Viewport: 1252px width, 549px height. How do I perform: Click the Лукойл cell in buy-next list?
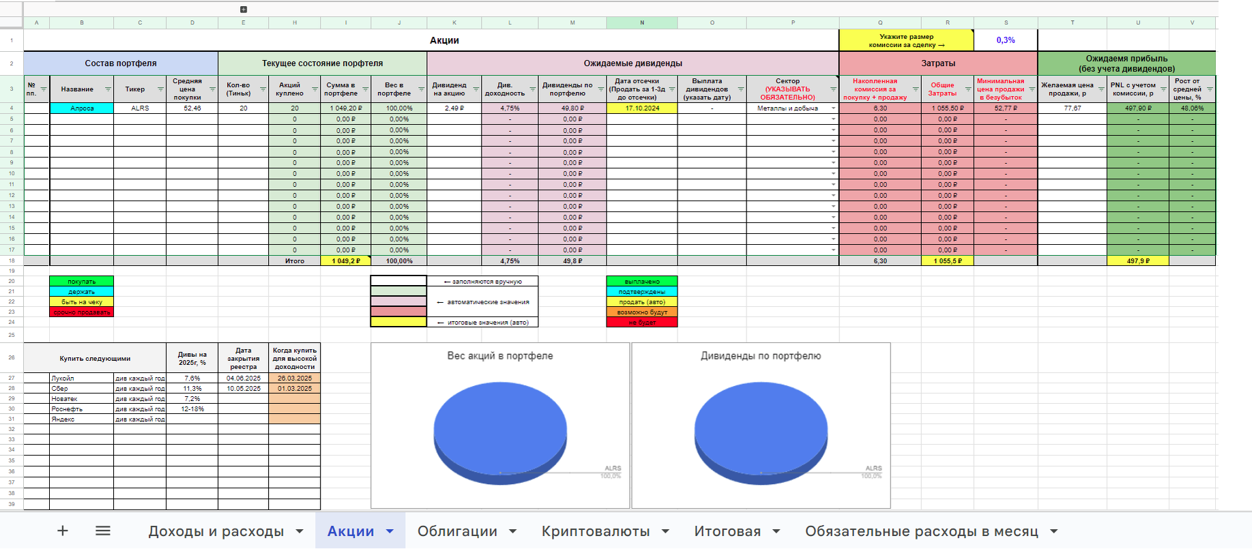tap(82, 378)
